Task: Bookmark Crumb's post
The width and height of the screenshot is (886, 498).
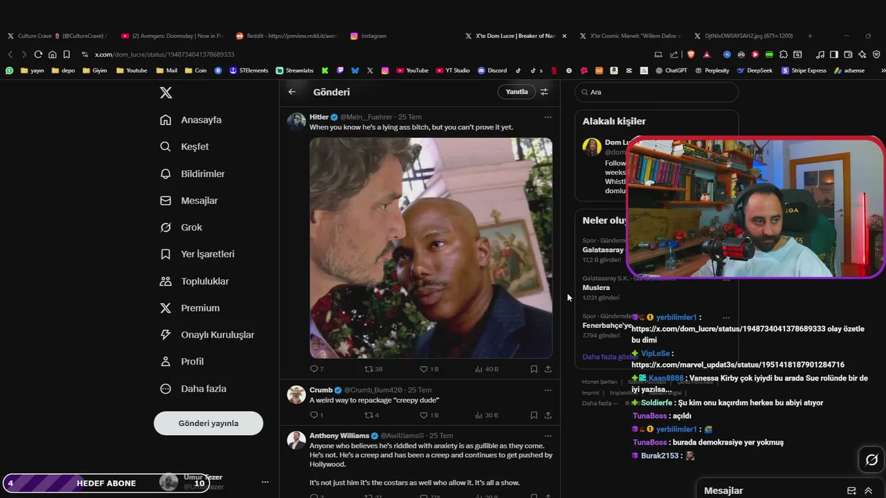Action: [534, 415]
